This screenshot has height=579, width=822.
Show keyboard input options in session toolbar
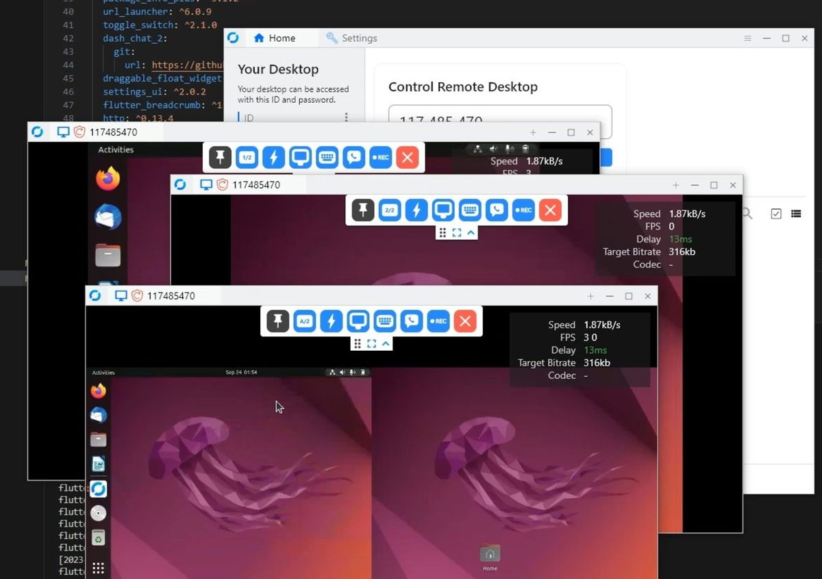pyautogui.click(x=384, y=321)
